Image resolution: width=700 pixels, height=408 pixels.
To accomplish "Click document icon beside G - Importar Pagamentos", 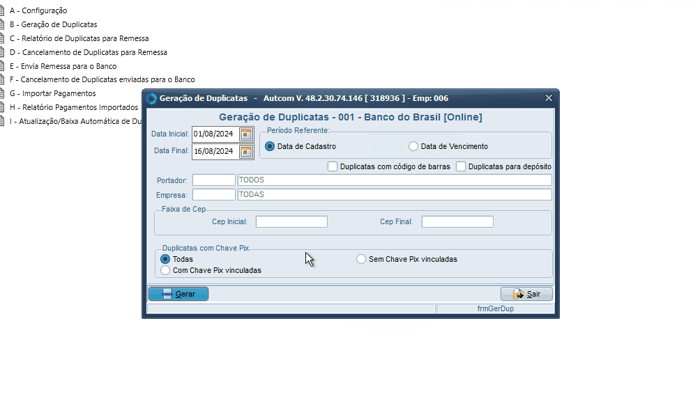I will point(2,93).
